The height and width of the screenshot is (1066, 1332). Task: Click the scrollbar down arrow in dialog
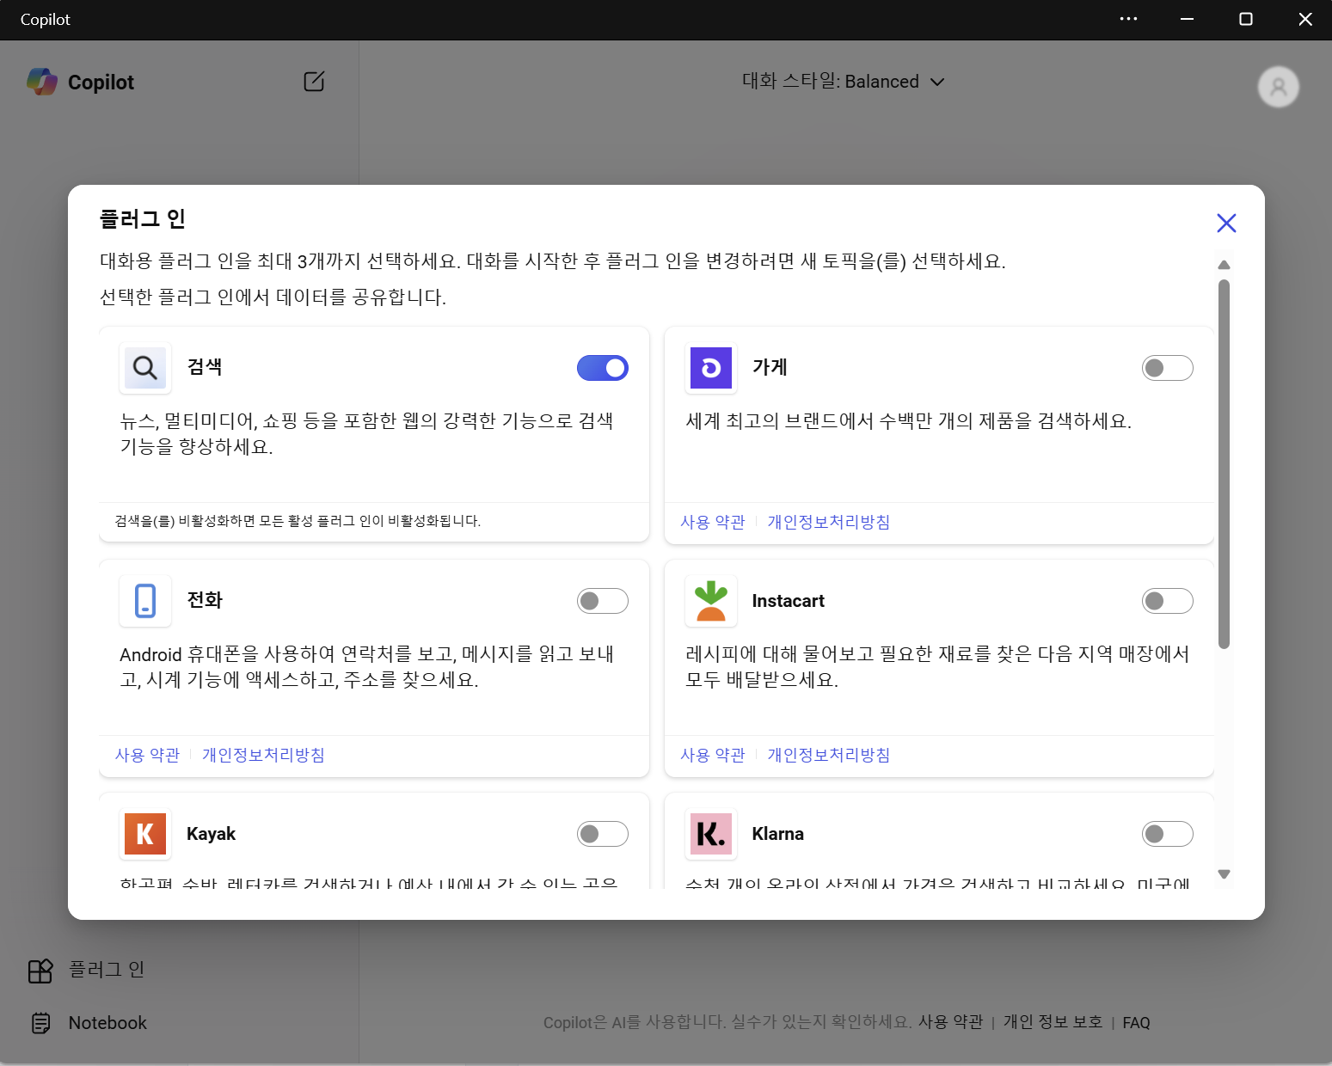[1225, 874]
